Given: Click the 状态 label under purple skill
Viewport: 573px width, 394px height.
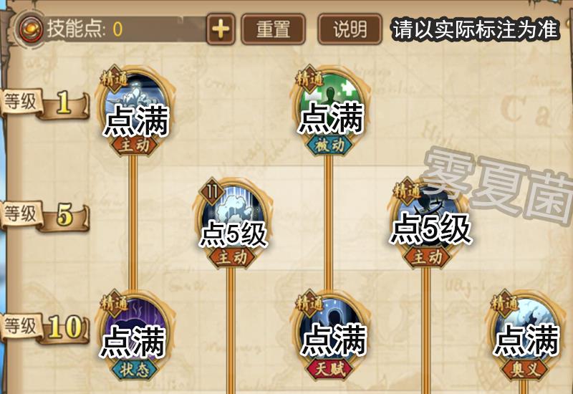Looking at the screenshot, I should tap(135, 370).
